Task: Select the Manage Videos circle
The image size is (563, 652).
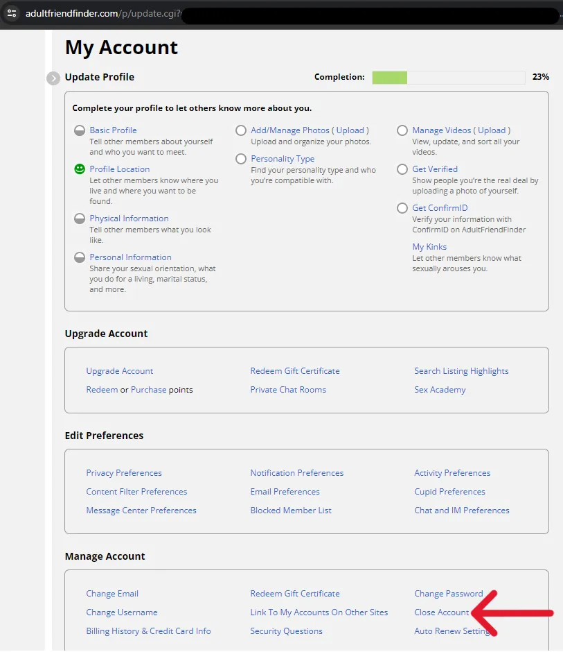Action: (x=402, y=130)
